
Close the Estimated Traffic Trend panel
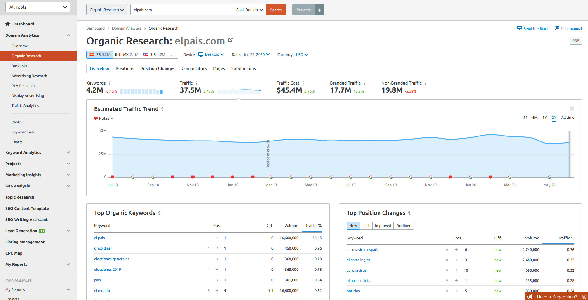pos(572,108)
